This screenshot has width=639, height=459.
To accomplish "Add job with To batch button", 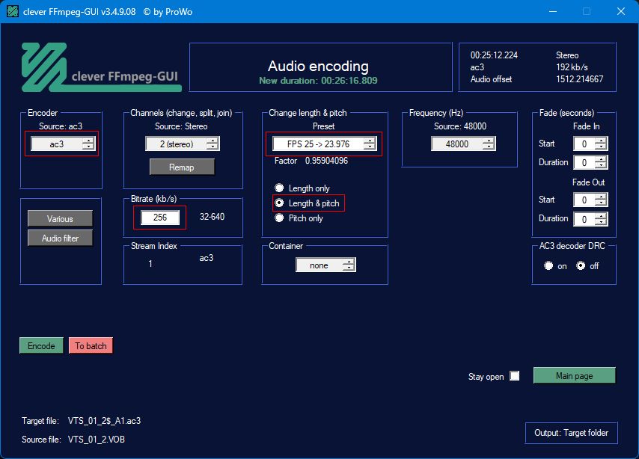I will coord(91,346).
